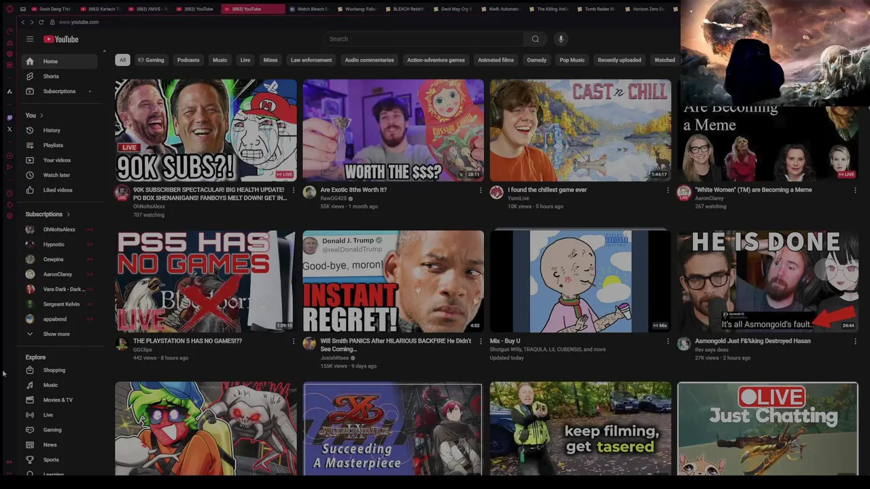Viewport: 870px width, 489px height.
Task: Select the Pop Music filter chip
Action: click(572, 60)
